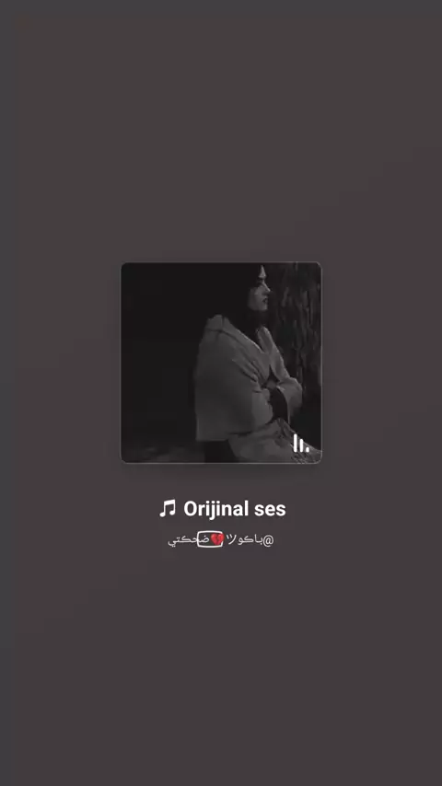
Task: Open the black-and-white album cover thumbnail
Action: (221, 363)
